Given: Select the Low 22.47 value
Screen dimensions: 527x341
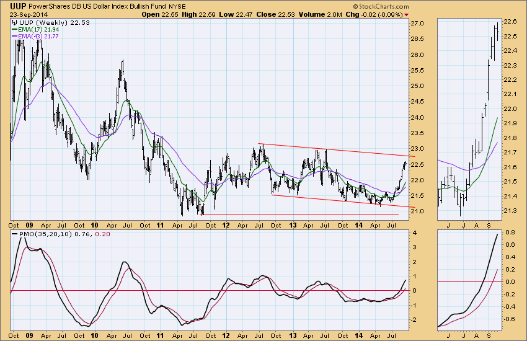Looking at the screenshot, I should [236, 14].
